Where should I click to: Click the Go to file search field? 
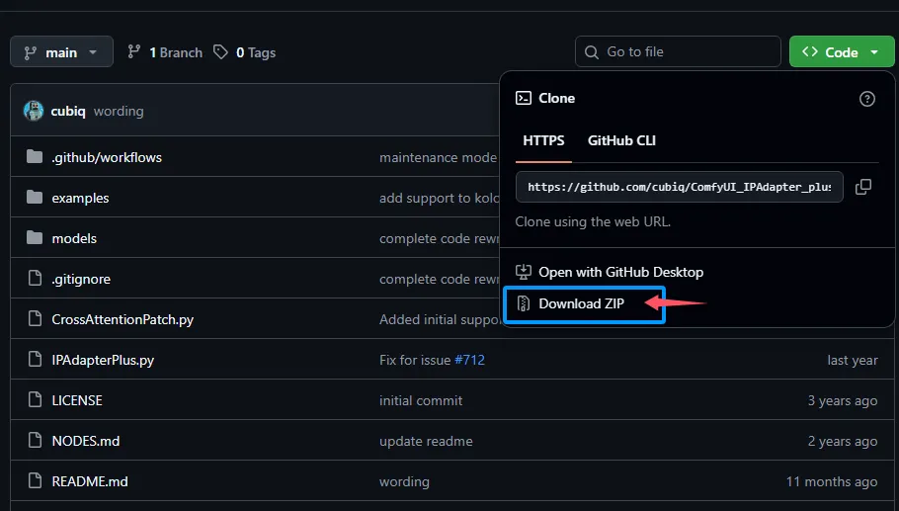[x=678, y=51]
